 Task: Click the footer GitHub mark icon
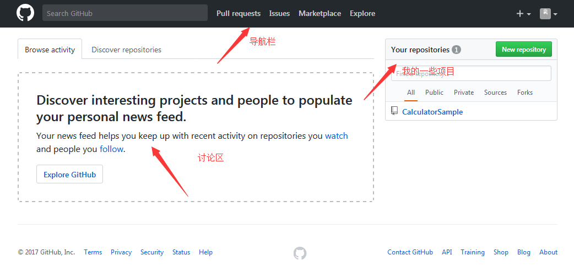[x=300, y=253]
